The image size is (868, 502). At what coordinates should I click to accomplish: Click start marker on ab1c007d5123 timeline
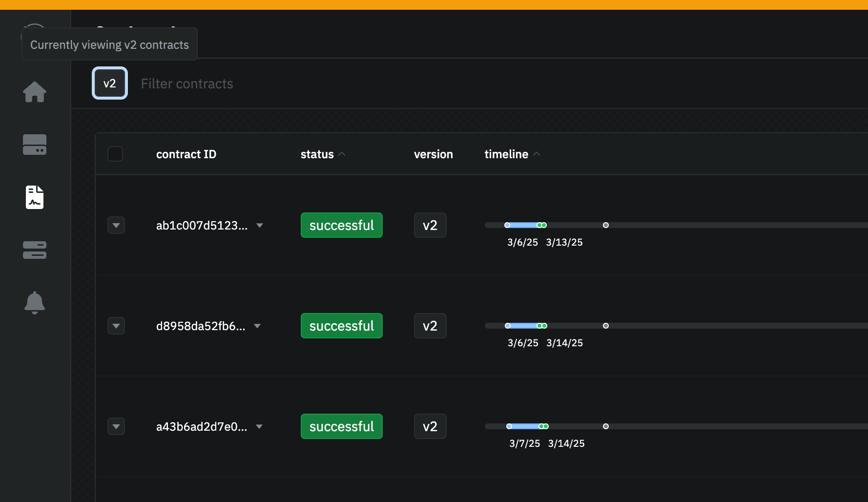pyautogui.click(x=507, y=225)
